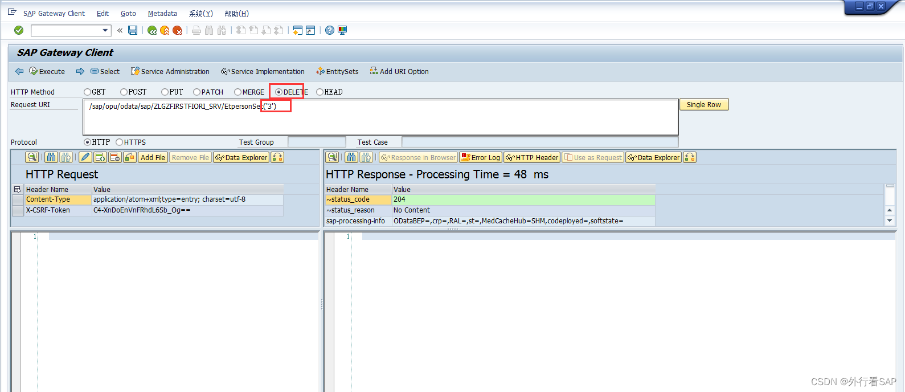
Task: Click the Generate Shortcut icon
Action: pyautogui.click(x=310, y=30)
